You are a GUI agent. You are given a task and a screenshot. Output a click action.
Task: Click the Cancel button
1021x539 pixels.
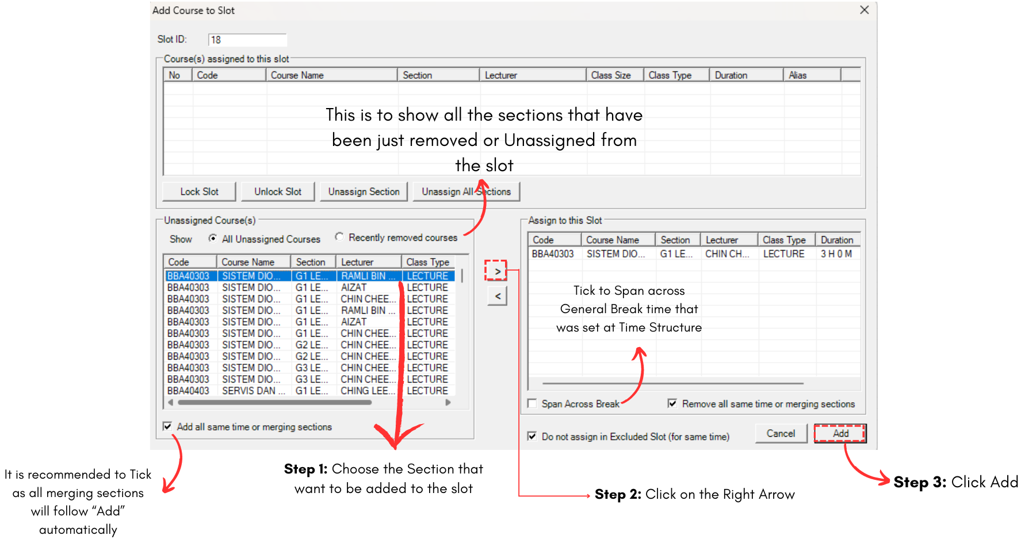tap(781, 433)
